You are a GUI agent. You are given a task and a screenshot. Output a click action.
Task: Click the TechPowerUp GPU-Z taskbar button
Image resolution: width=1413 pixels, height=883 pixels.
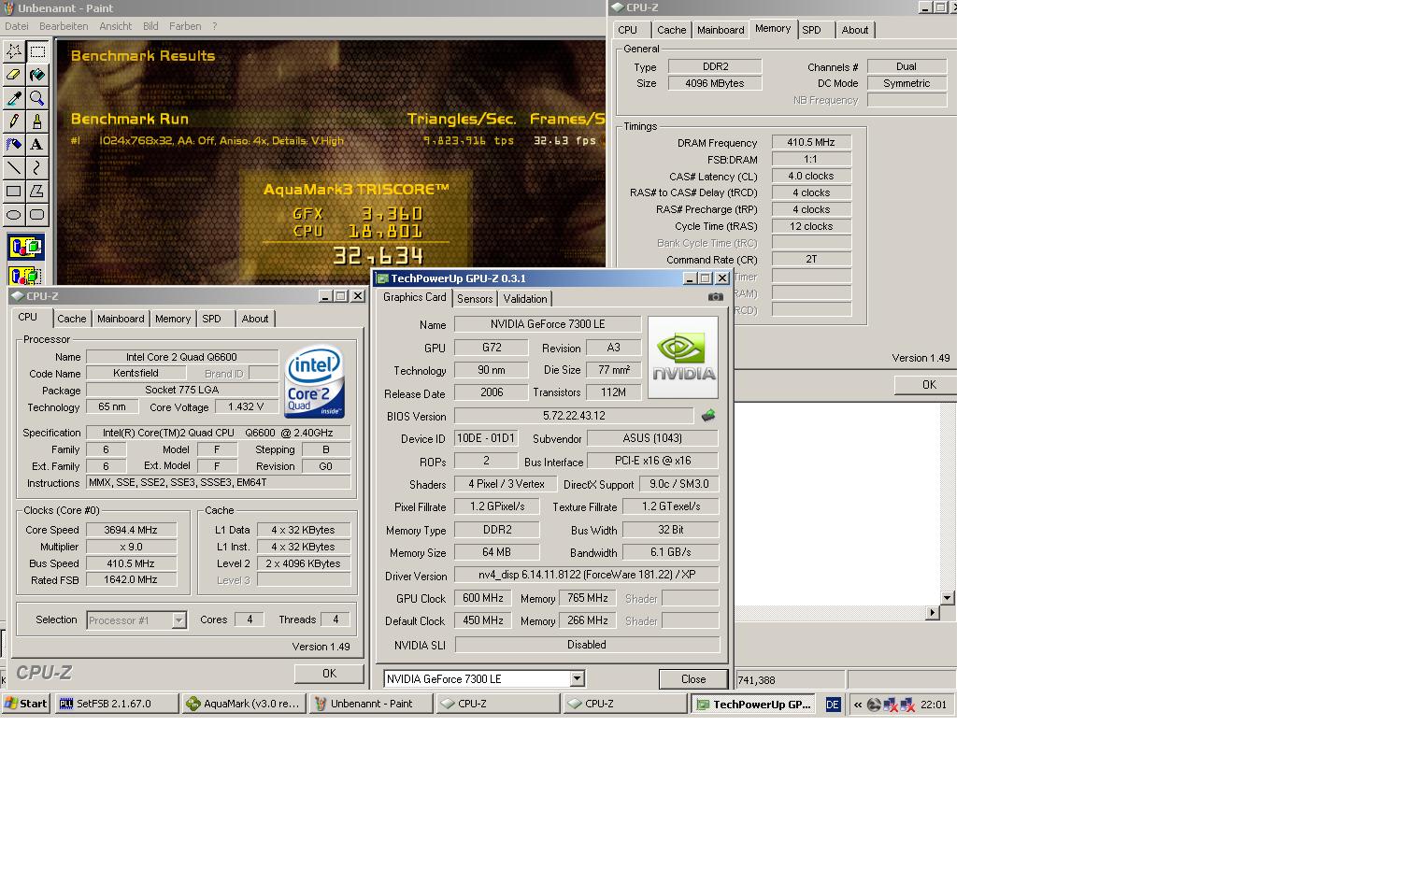753,704
